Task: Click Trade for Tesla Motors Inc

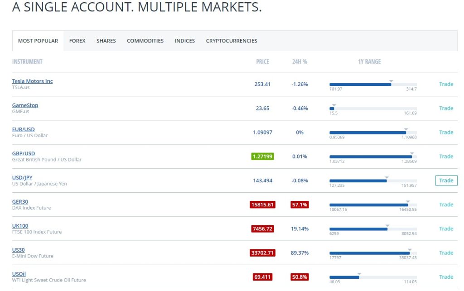Action: tap(446, 84)
